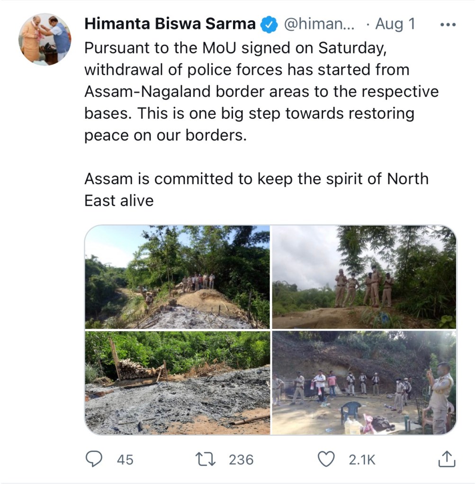Click the sentence about spirit of North East
This screenshot has height=484, width=476.
point(256,189)
